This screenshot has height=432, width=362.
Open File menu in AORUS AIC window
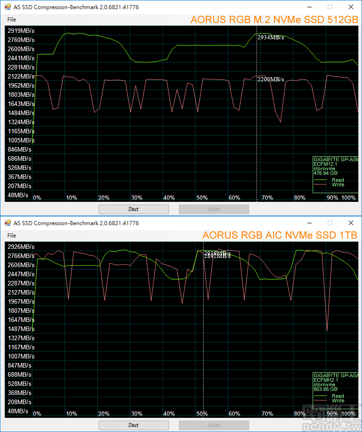tap(11, 236)
